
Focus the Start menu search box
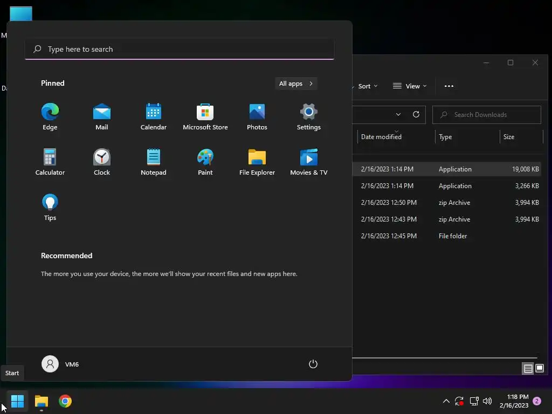(x=180, y=49)
